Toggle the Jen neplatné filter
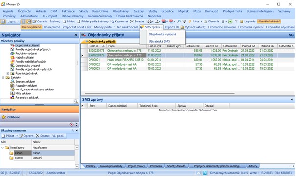This screenshot has width=296, height=178. tap(51, 27)
